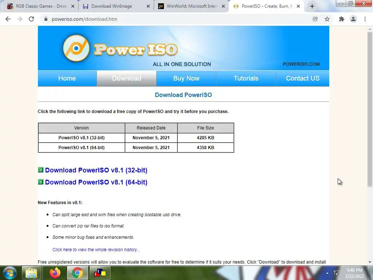The image size is (373, 280).
Task: Click the Released Date column header
Action: pyautogui.click(x=151, y=128)
